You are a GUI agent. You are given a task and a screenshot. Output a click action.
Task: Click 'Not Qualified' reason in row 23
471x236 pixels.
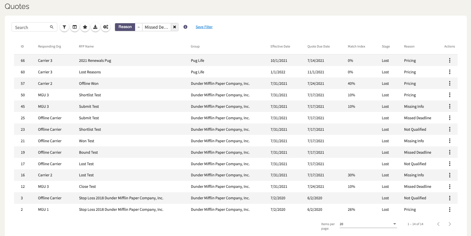[415, 129]
